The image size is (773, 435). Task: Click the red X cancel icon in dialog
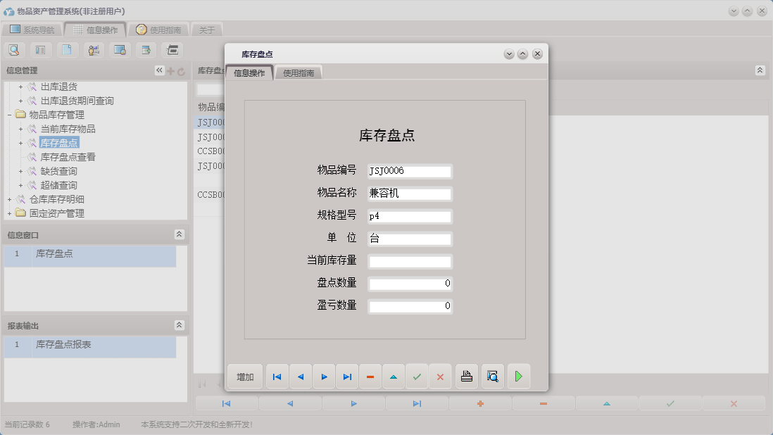(440, 376)
